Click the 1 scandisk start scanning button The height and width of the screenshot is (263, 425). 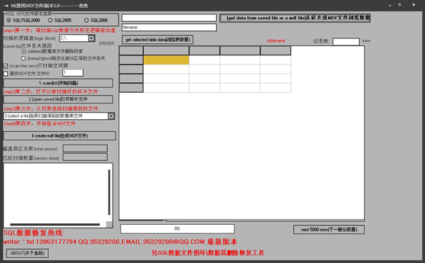pos(58,83)
